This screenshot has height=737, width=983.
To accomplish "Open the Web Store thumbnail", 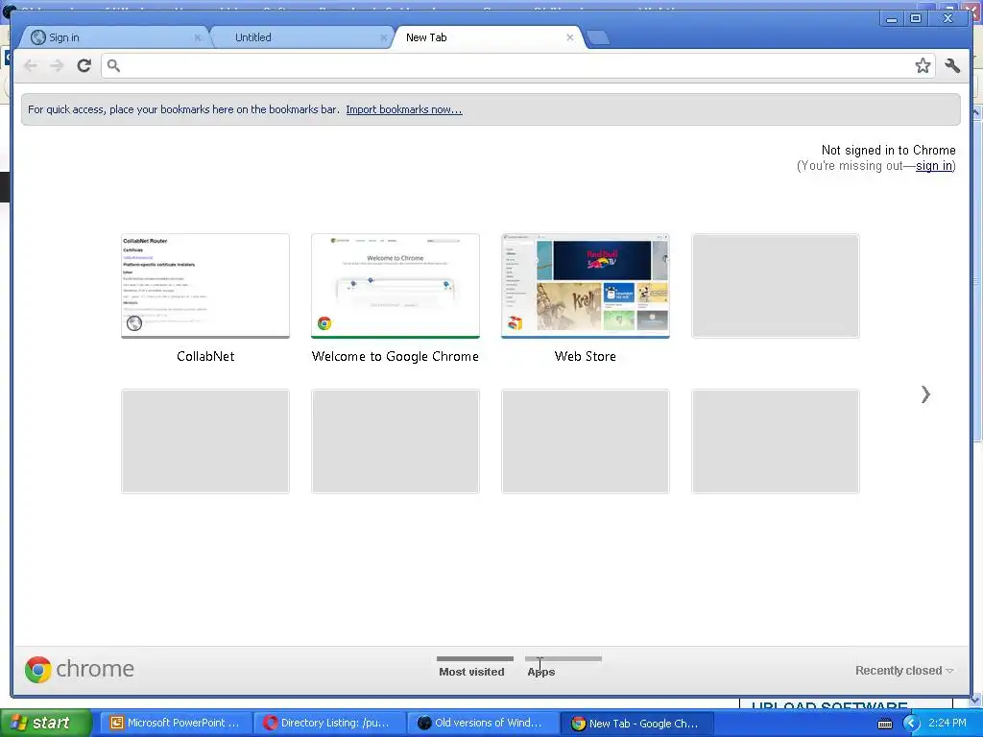I will point(585,286).
